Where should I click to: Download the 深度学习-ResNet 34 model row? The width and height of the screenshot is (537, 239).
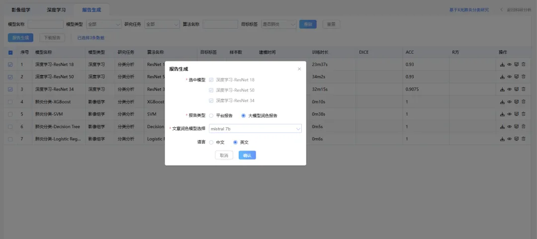coord(502,89)
